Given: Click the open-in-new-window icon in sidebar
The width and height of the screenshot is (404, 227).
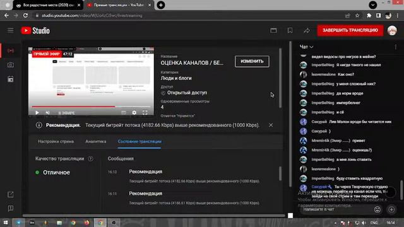Looking at the screenshot, I should pos(11,195).
